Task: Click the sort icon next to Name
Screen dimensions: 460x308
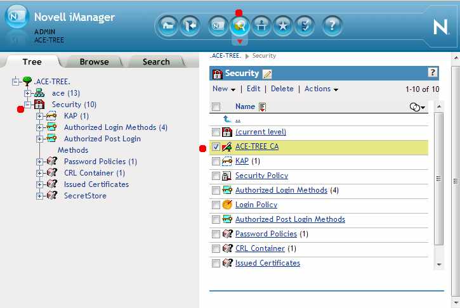Action: click(262, 107)
